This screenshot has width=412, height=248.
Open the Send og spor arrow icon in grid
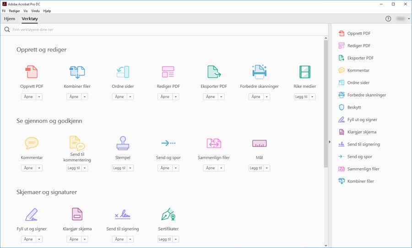[x=168, y=143]
